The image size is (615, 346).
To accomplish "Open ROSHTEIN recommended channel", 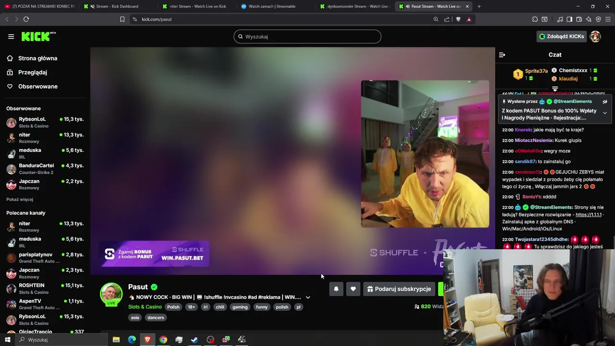I will [45, 288].
